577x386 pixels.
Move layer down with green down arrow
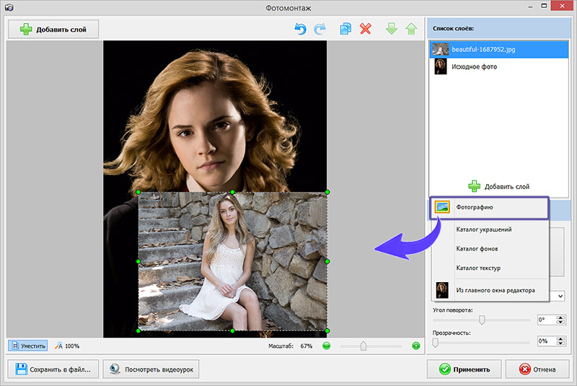pos(392,29)
